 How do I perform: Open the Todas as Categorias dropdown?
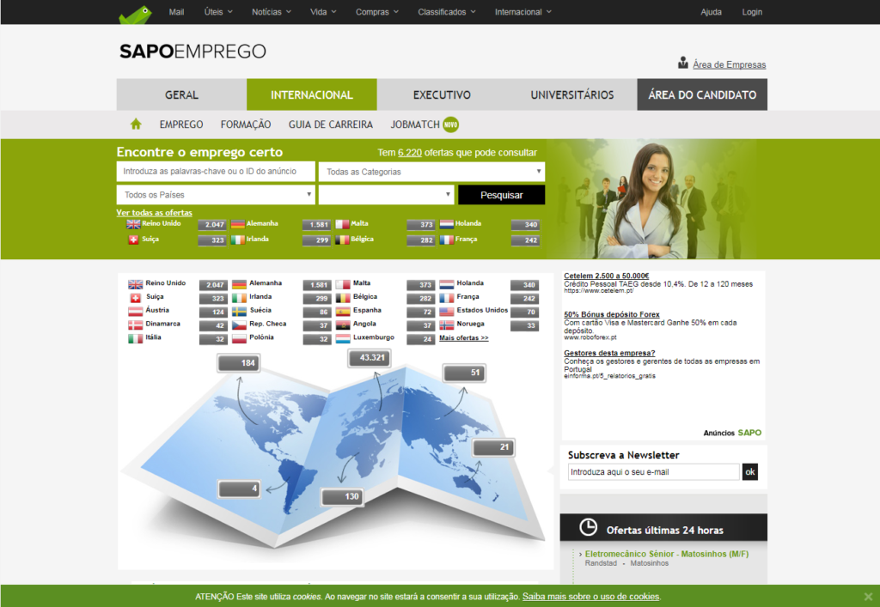click(431, 172)
